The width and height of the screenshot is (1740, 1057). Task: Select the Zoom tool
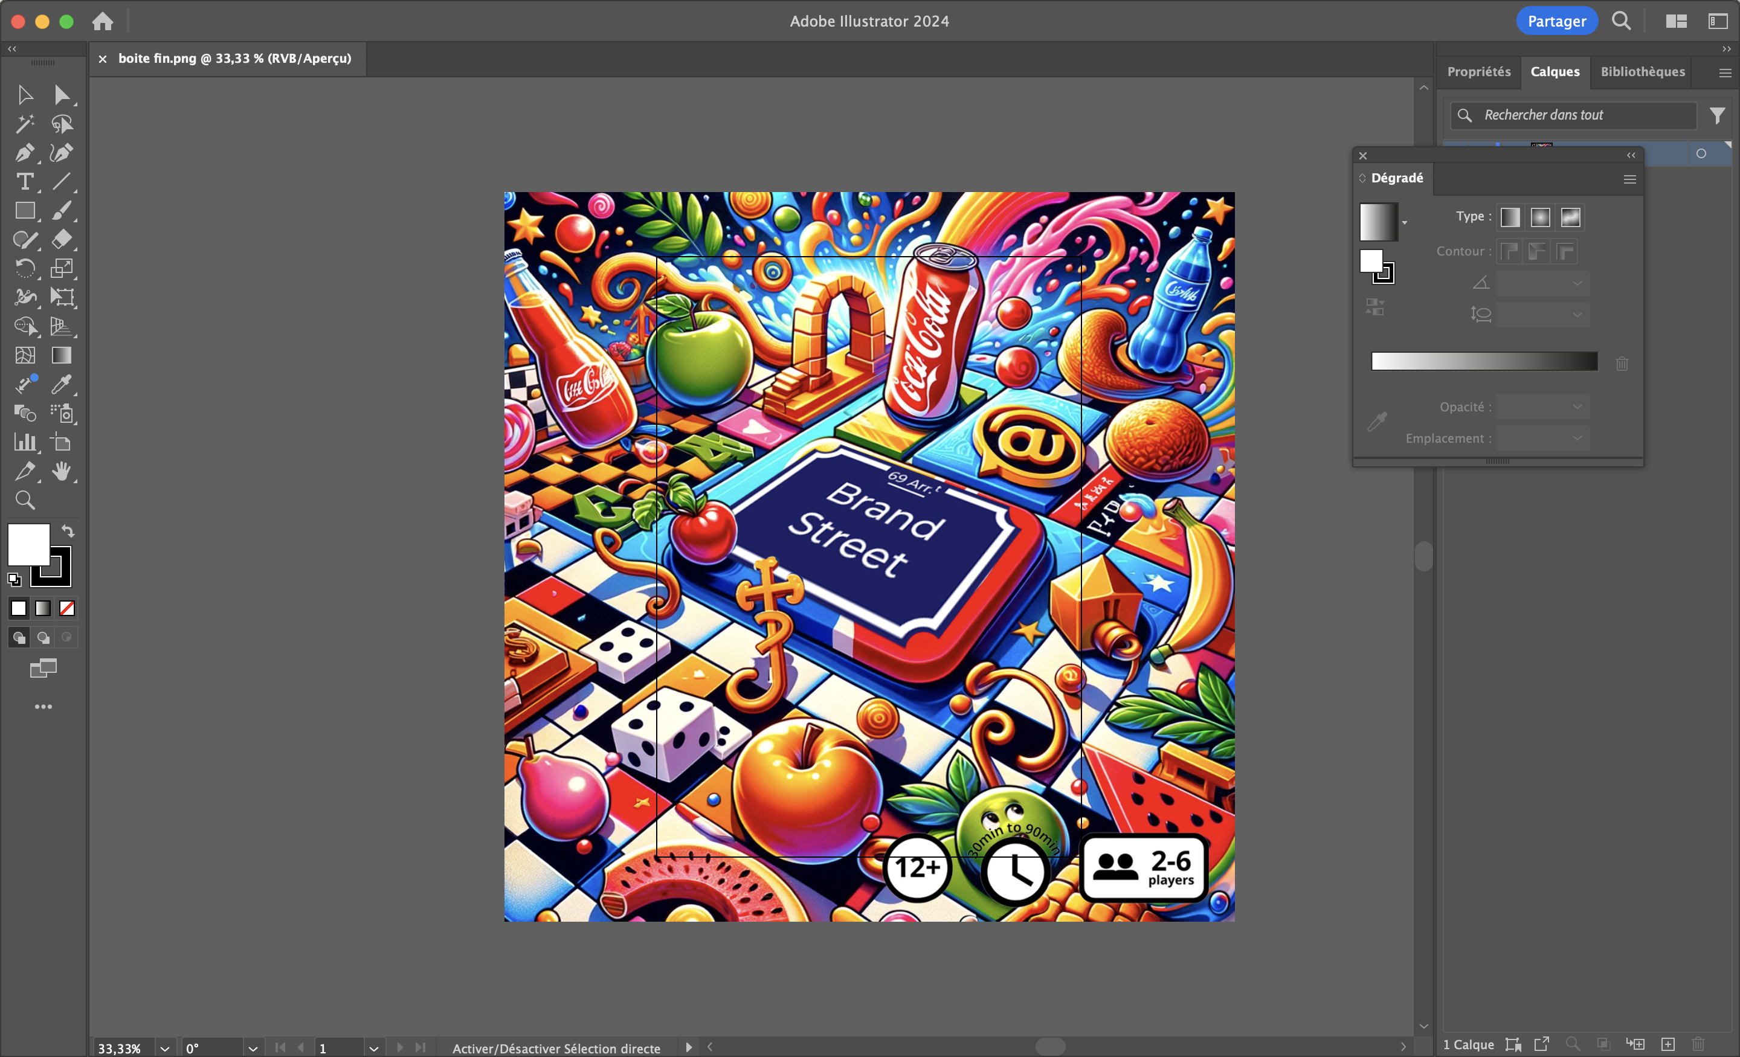click(25, 500)
